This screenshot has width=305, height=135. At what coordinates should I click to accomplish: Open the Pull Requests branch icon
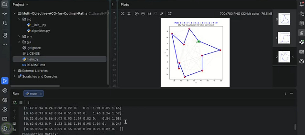pyautogui.click(x=5, y=23)
